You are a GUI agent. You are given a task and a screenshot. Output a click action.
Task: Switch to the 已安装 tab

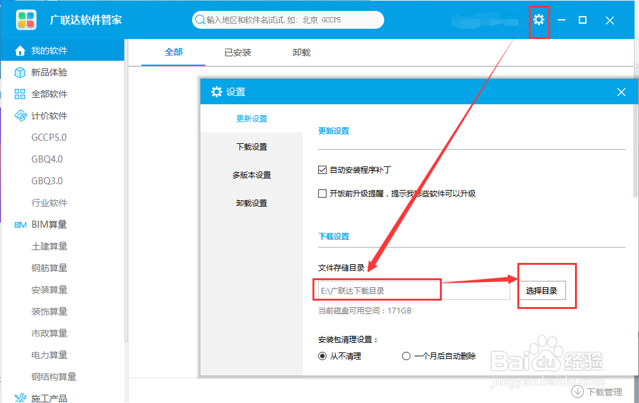click(238, 52)
